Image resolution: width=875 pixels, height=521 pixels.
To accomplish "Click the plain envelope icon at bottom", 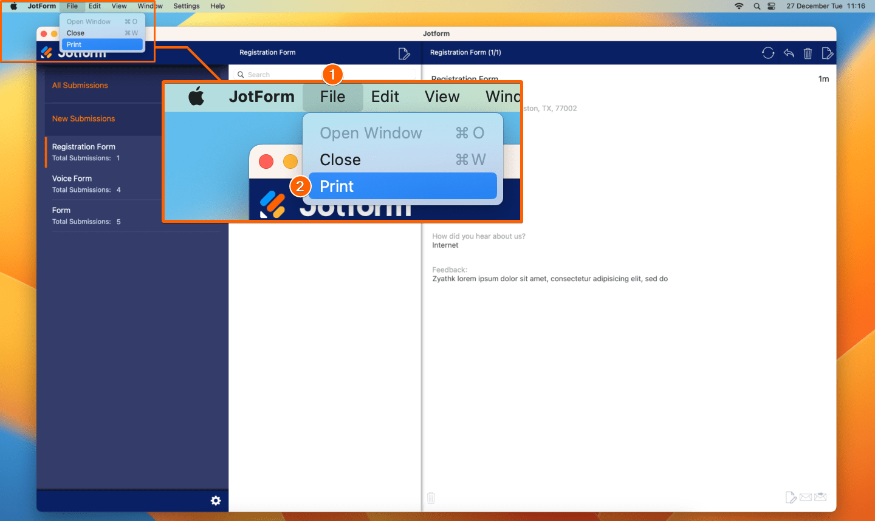I will pos(806,497).
